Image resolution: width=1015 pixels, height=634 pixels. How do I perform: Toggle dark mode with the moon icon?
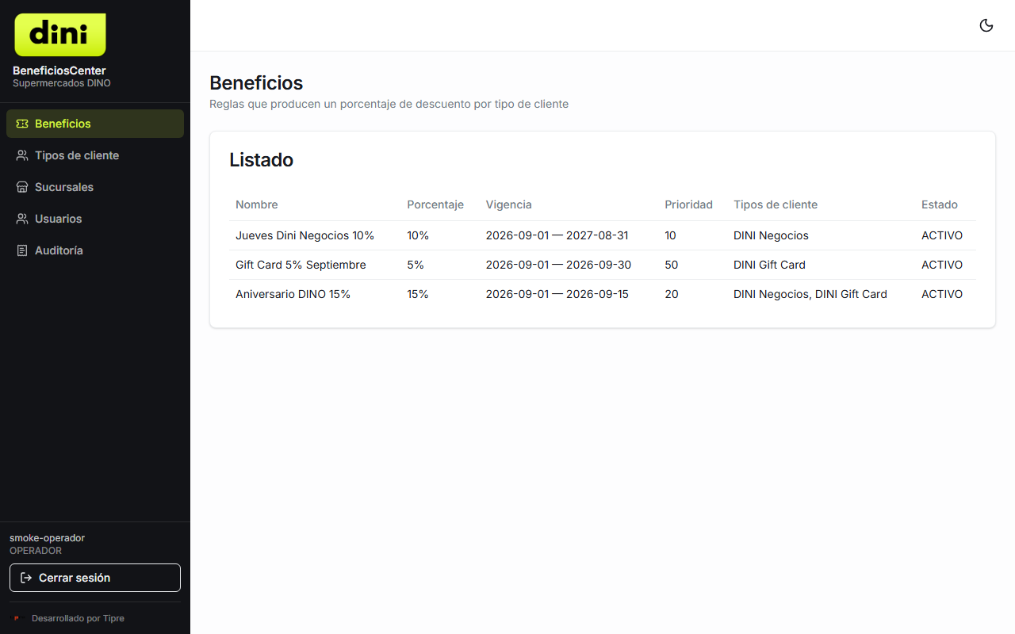(986, 25)
